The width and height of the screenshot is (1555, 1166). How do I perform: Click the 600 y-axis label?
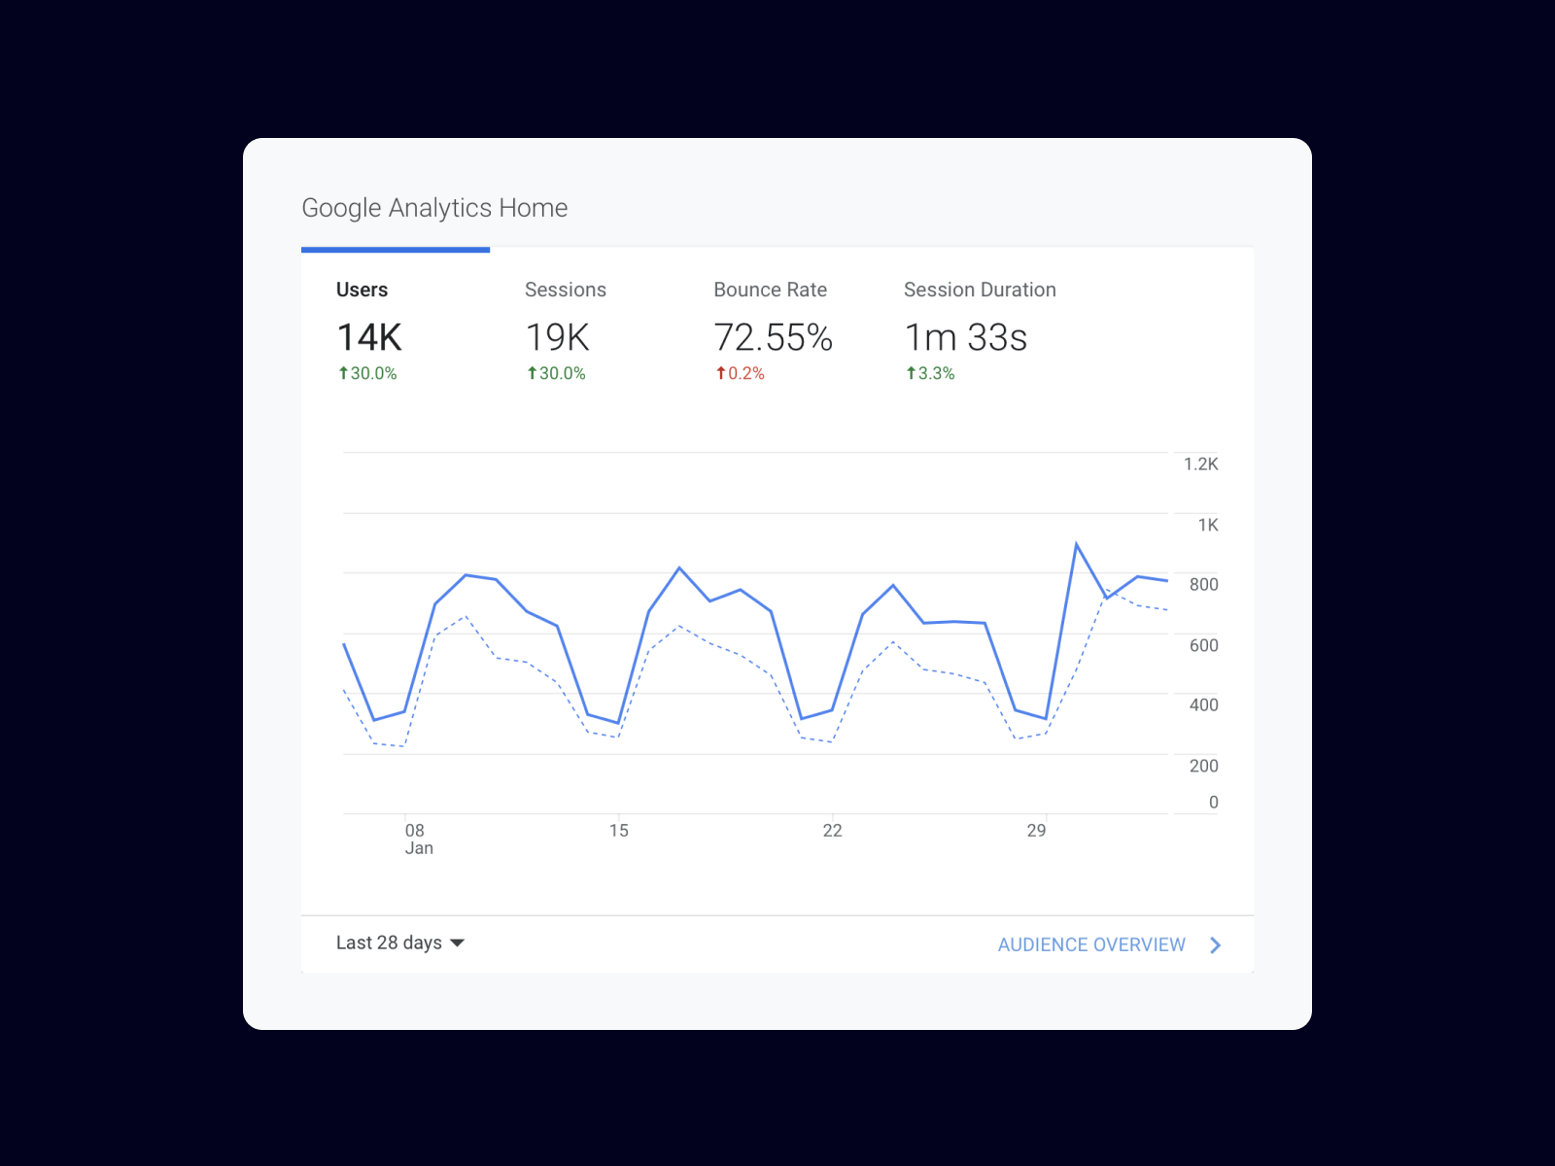click(x=1204, y=646)
